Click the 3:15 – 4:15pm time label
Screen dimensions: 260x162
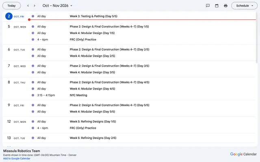[x=46, y=95]
